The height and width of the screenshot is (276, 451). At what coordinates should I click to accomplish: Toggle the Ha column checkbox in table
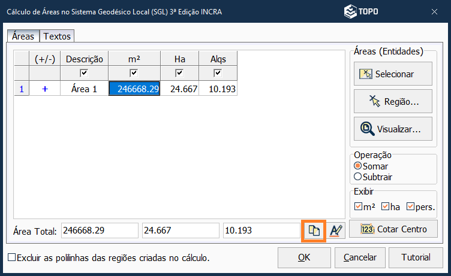click(179, 73)
